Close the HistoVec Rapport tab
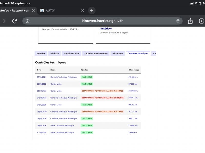 pyautogui.click(x=33, y=10)
